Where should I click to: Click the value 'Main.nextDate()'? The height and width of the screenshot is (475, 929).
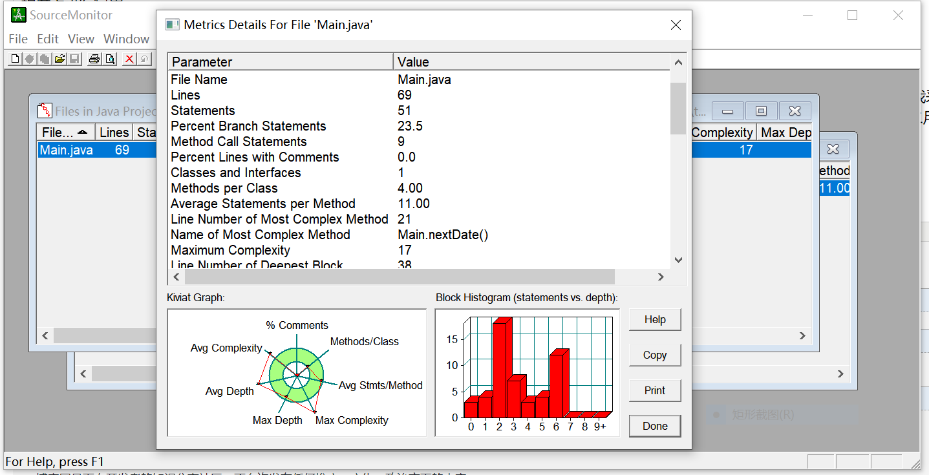(x=443, y=235)
